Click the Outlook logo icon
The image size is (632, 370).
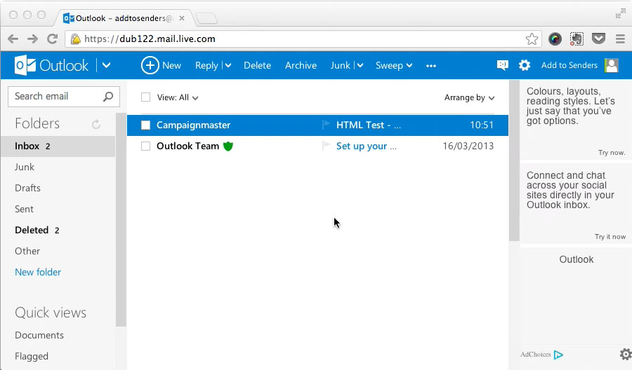coord(25,65)
